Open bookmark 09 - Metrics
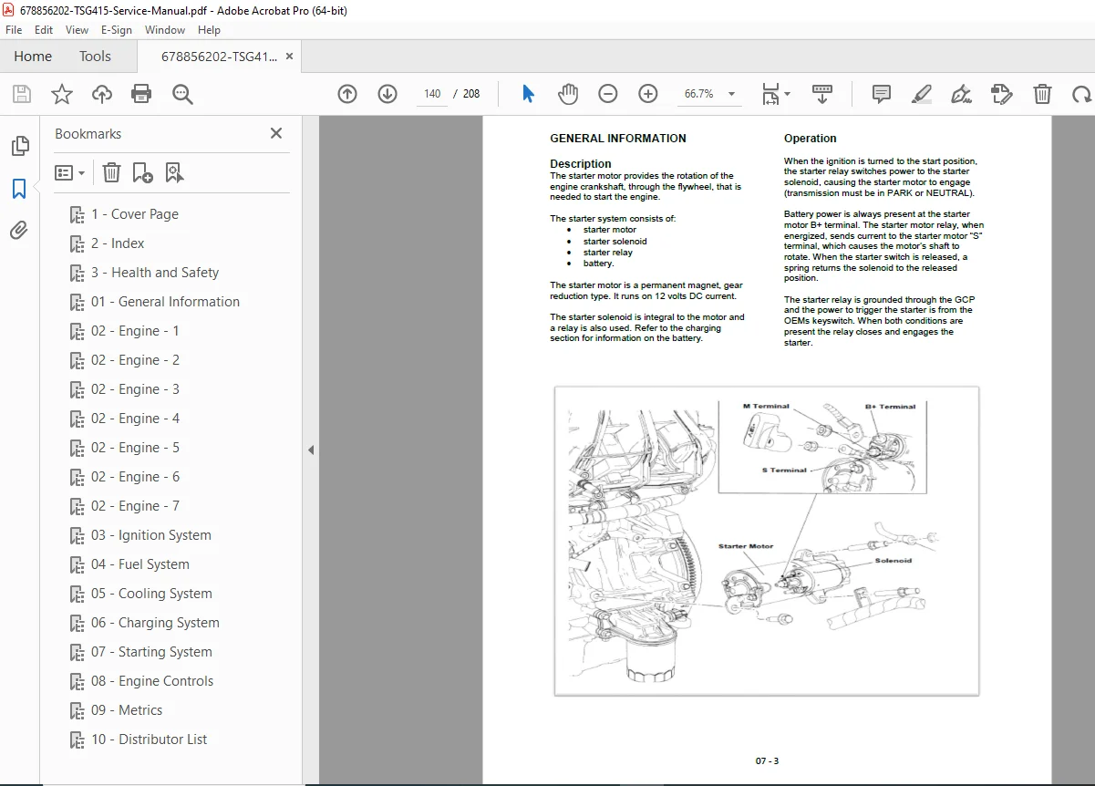1095x786 pixels. click(127, 710)
